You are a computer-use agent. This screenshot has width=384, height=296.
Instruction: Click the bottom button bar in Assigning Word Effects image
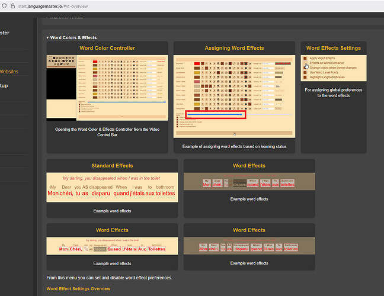coord(234,133)
